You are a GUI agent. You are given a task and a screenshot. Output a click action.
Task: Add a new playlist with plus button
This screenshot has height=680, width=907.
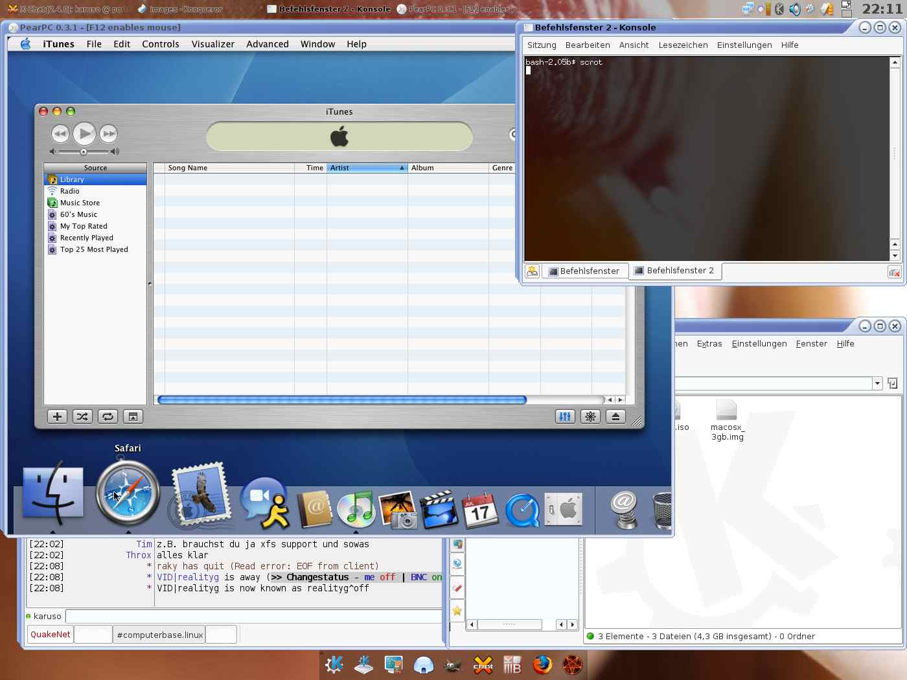coord(57,416)
